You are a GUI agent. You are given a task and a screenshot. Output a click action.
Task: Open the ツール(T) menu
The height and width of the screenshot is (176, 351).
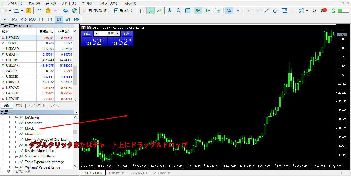(x=88, y=3)
